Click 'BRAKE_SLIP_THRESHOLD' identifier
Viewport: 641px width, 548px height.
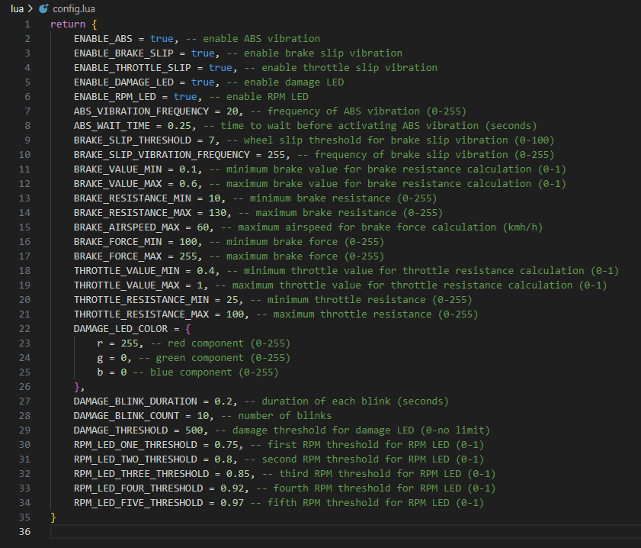click(x=133, y=140)
